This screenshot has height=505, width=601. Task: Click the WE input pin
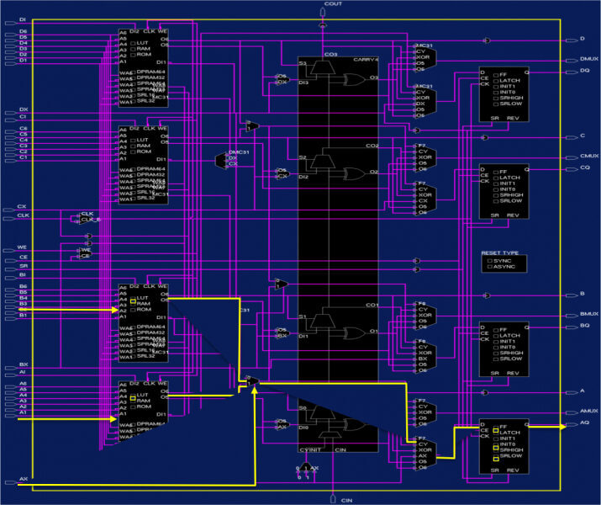point(22,247)
